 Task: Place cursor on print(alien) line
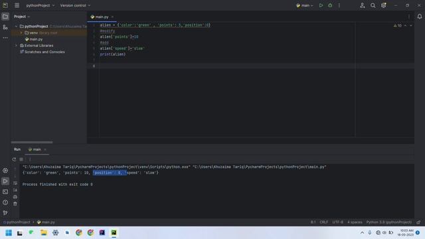(113, 54)
